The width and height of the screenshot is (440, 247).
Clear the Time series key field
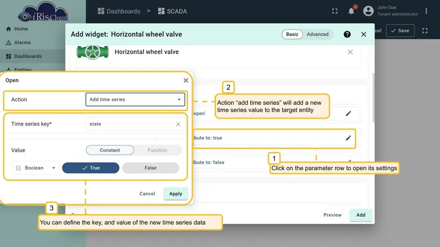pyautogui.click(x=178, y=124)
